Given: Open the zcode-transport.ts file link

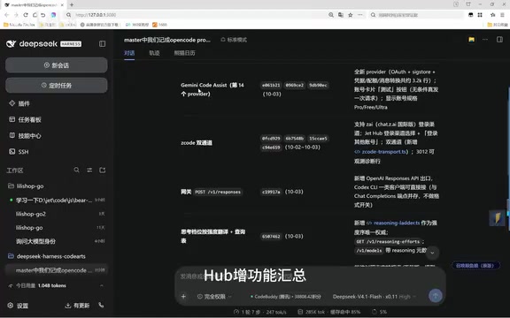Looking at the screenshot, I should point(381,152).
